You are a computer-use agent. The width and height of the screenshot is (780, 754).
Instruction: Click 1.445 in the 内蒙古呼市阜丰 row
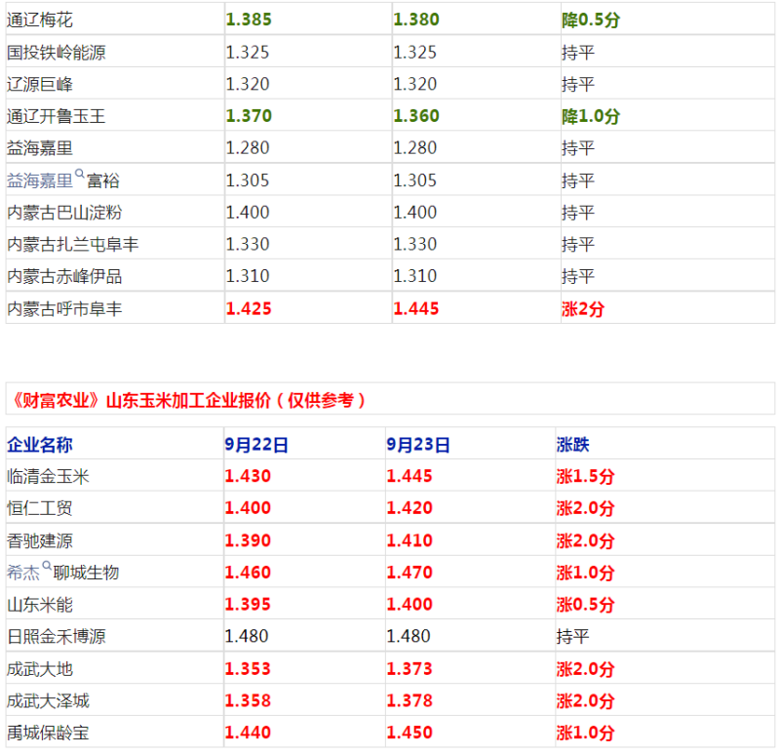click(x=416, y=309)
